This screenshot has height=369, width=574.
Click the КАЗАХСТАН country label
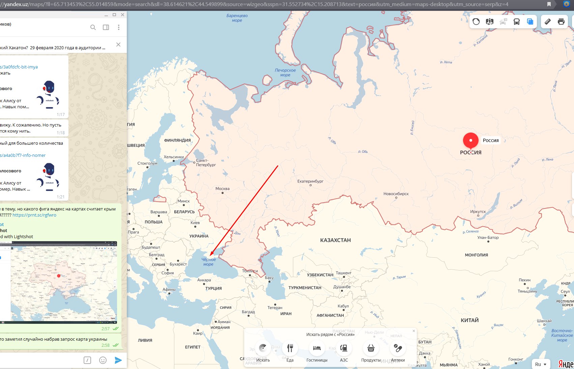(336, 240)
